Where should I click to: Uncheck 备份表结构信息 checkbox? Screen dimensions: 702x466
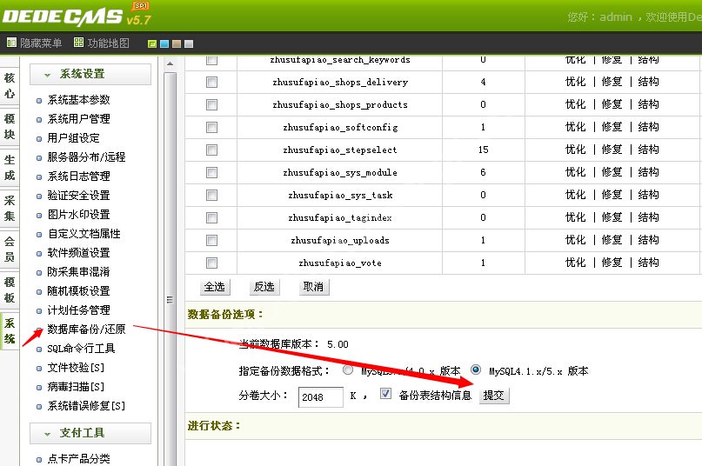pos(385,394)
